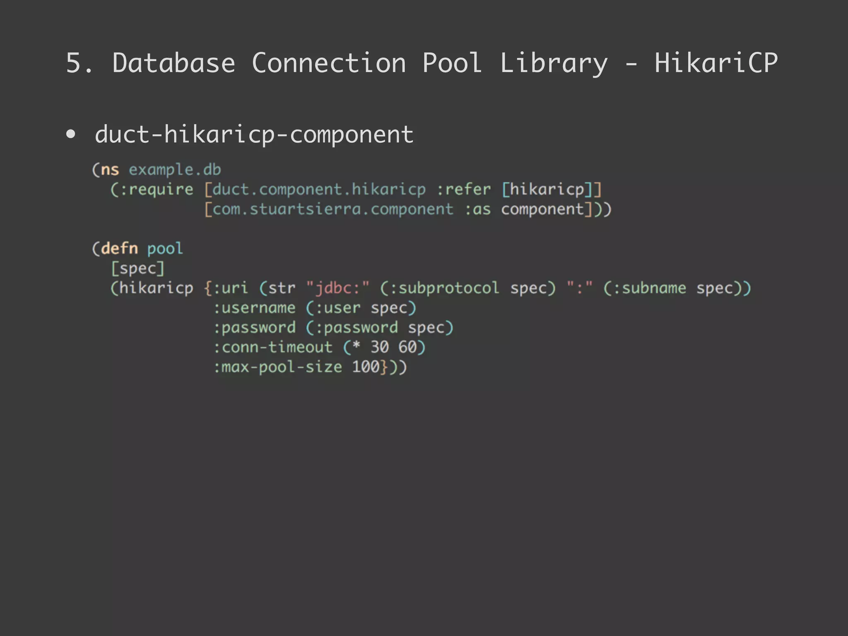
Task: Click the value 100 for max pool size
Action: (366, 367)
